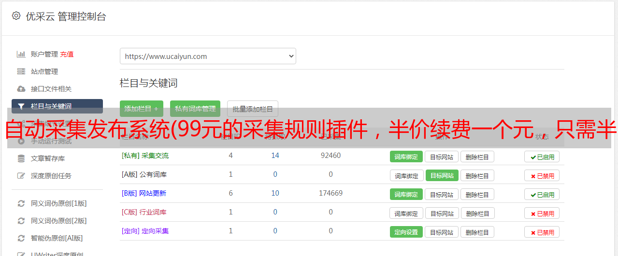
Task: Open the [私有] 采集交流 column link
Action: 145,156
